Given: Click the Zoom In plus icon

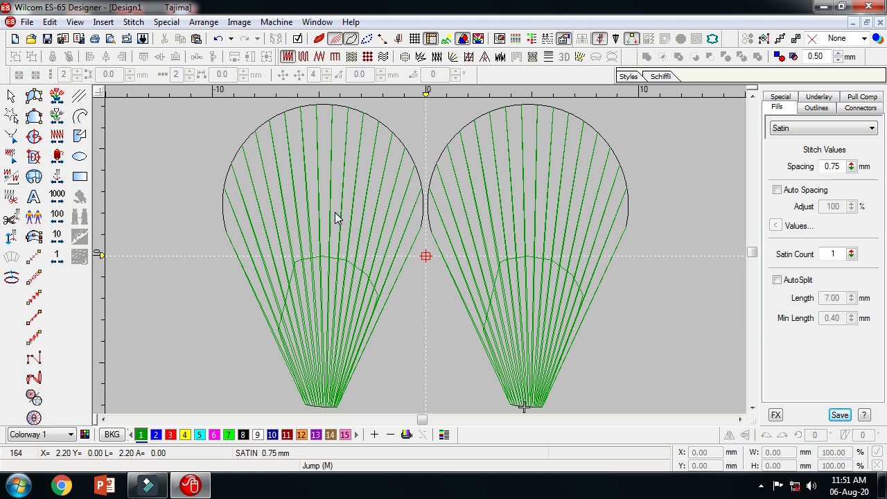Looking at the screenshot, I should click(x=374, y=435).
